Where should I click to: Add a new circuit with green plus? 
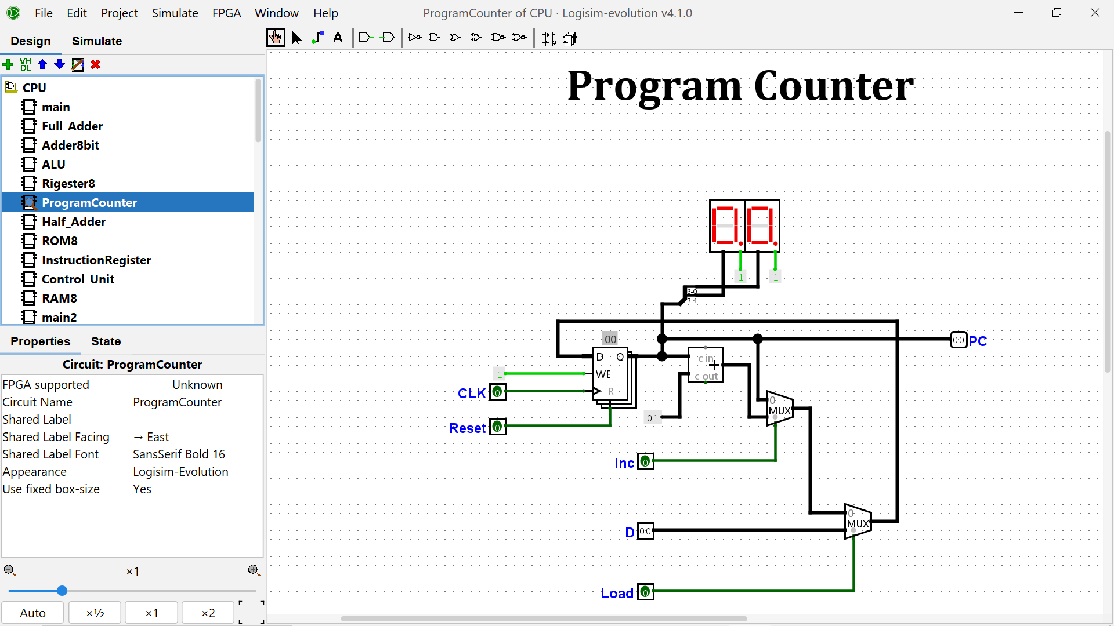point(8,64)
